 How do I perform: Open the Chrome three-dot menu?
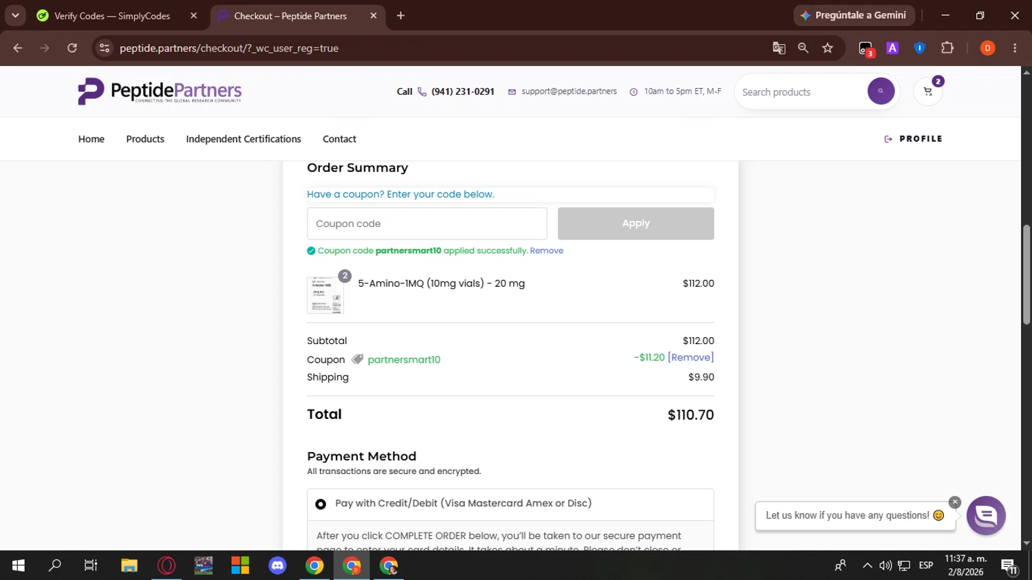coord(1015,48)
